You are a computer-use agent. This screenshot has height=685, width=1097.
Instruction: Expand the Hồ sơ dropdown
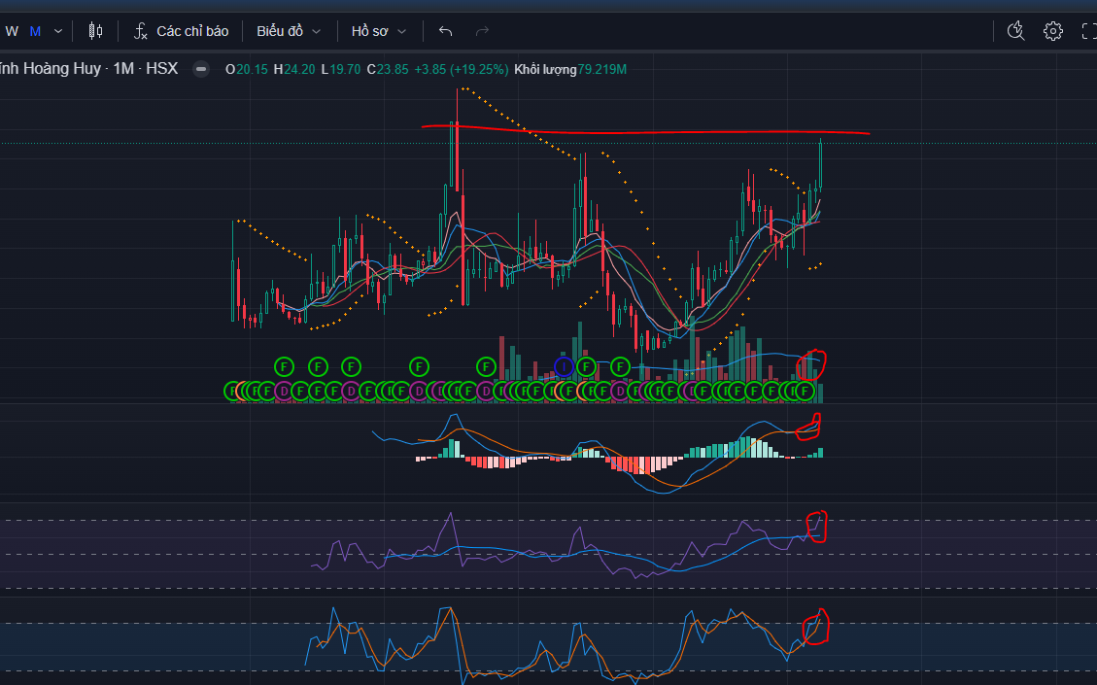click(379, 31)
